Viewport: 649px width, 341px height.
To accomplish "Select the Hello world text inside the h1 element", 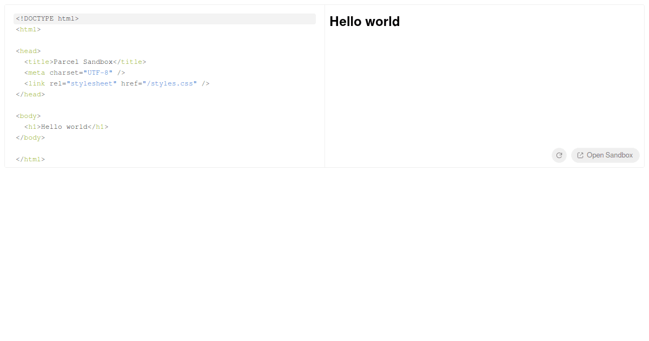I will [63, 127].
